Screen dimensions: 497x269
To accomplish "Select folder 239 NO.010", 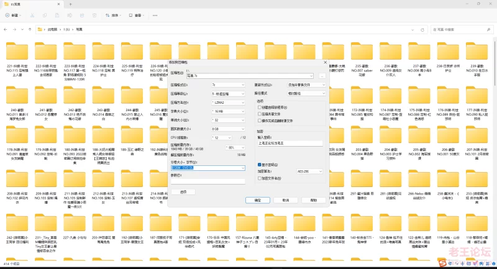I will 476,59.
